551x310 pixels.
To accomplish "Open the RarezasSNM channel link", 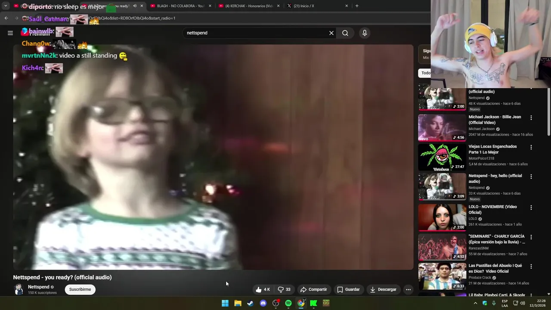I will coord(478,248).
